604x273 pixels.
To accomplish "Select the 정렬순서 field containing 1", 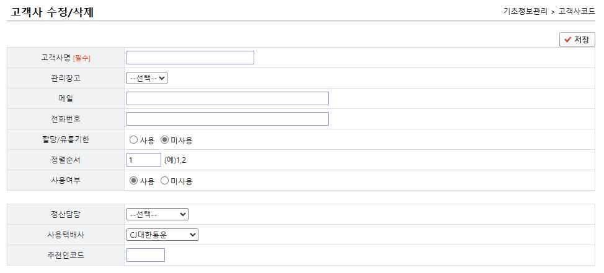I will tap(144, 160).
